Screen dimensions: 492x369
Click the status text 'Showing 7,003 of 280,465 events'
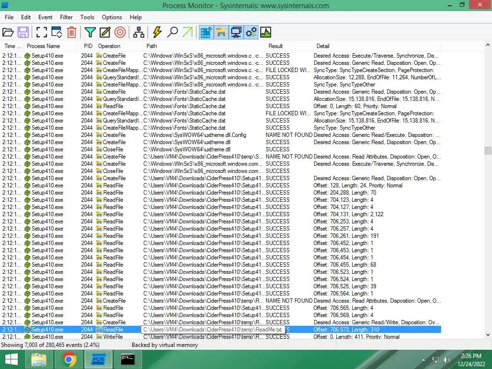point(50,345)
